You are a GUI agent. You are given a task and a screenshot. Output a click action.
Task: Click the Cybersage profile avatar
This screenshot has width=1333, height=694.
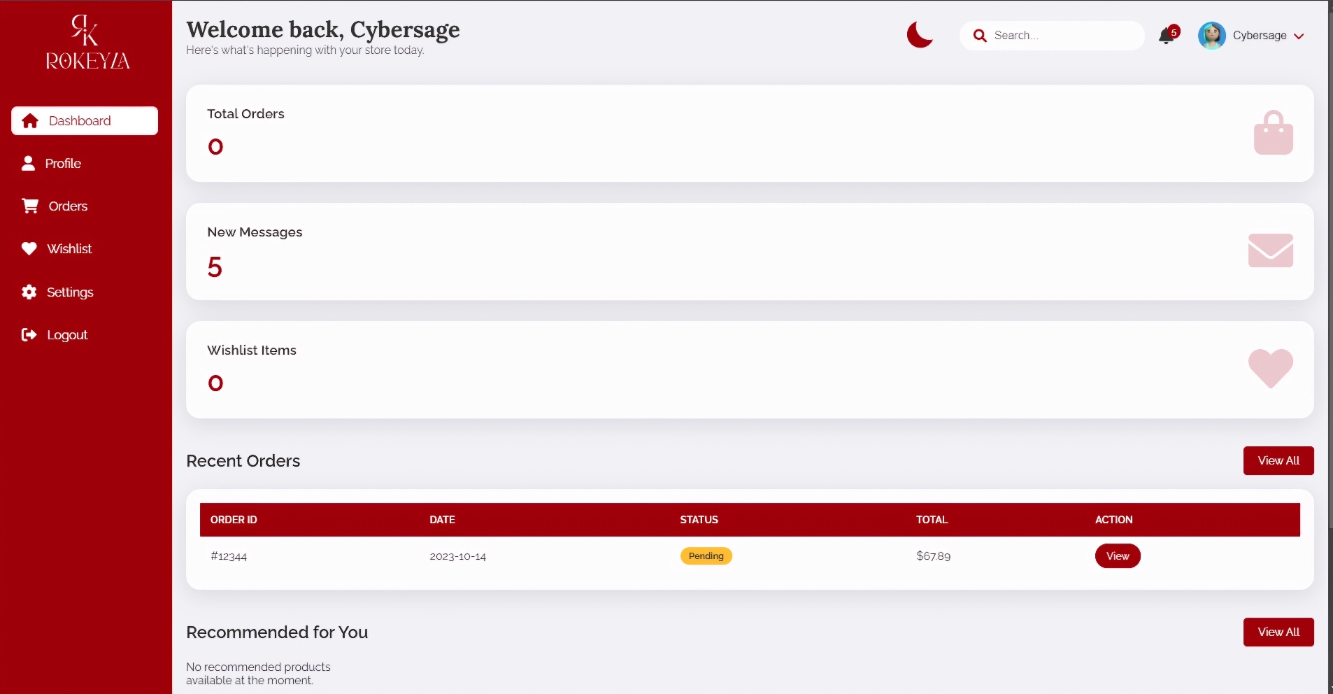pos(1211,36)
